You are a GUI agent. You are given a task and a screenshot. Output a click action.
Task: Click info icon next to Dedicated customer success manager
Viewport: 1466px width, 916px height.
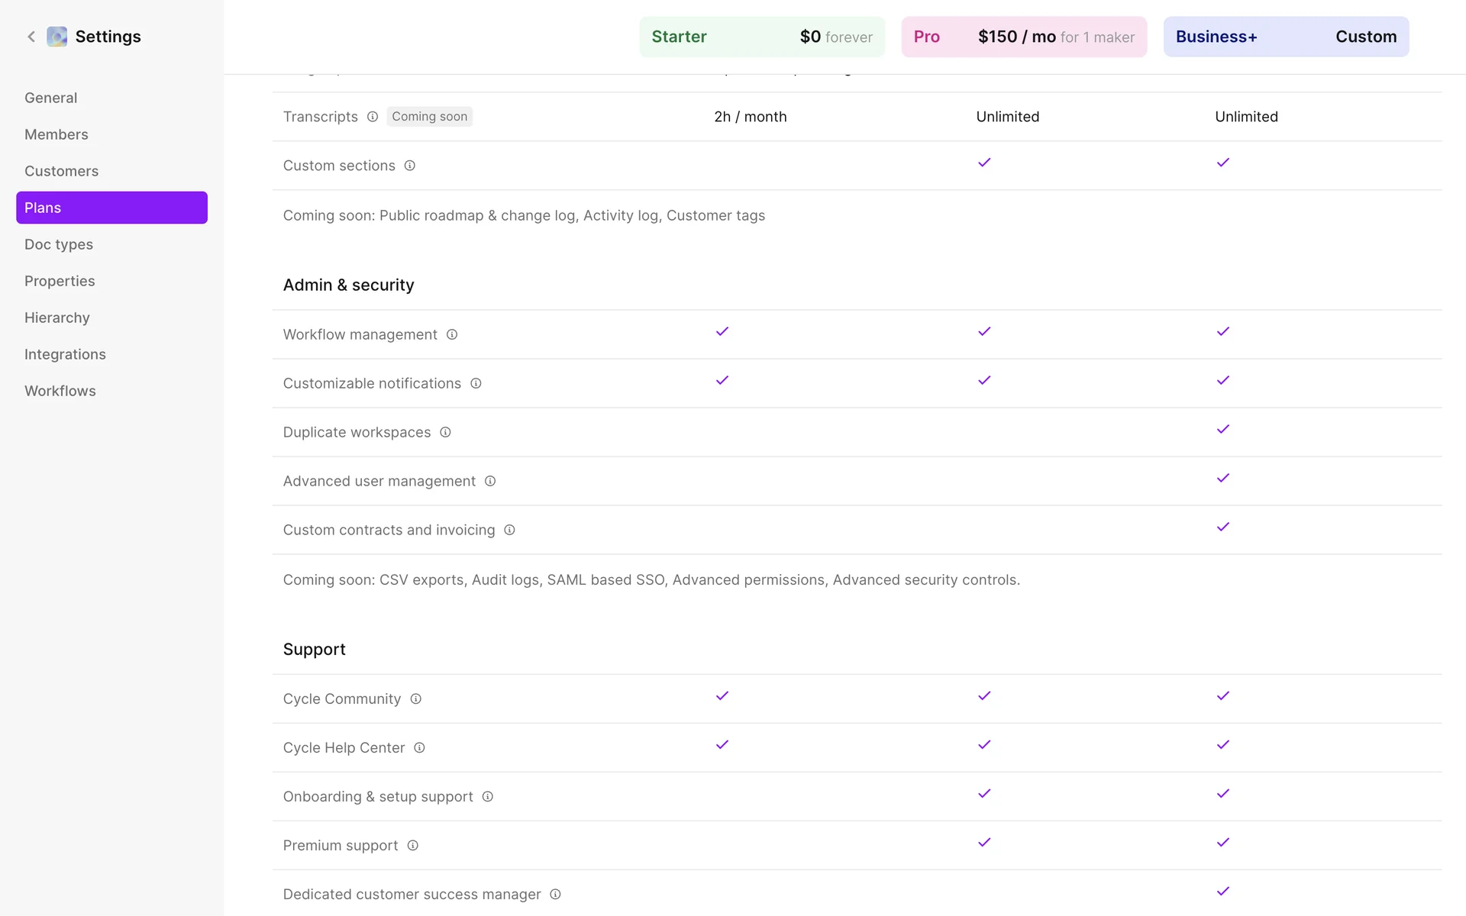tap(555, 894)
